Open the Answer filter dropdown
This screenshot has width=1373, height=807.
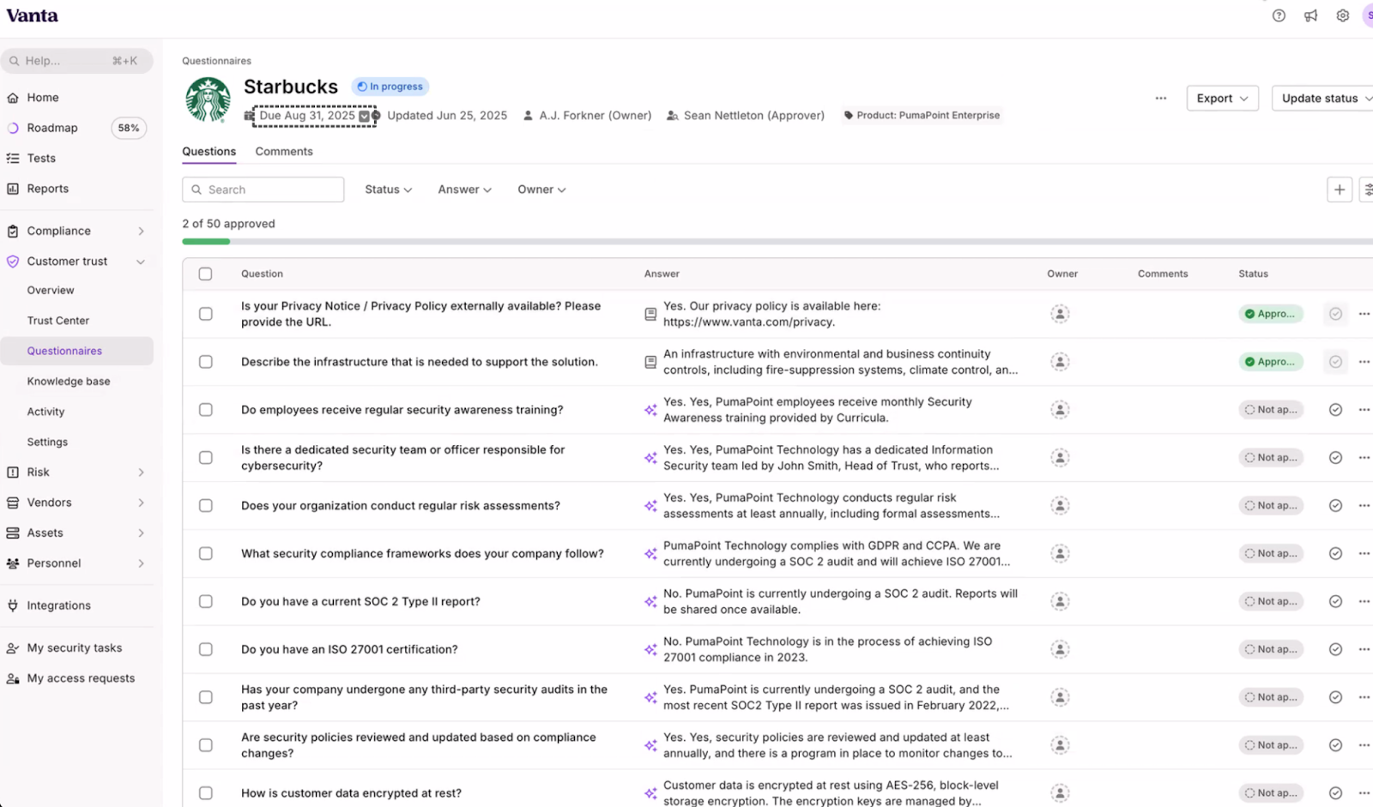pos(464,190)
